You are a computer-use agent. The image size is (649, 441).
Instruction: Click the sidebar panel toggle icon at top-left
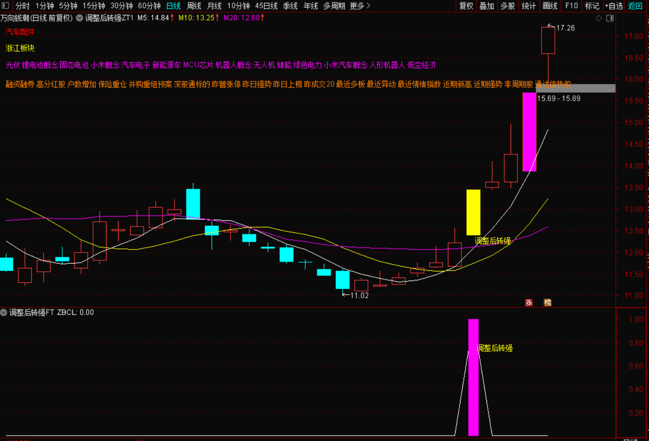pyautogui.click(x=5, y=6)
